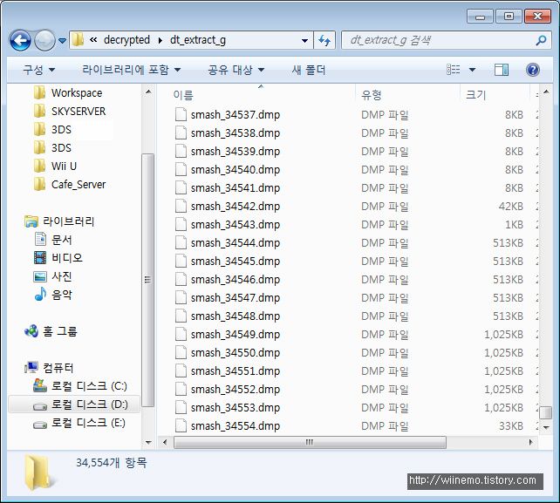Select file smash_34545.dmp
Image resolution: width=560 pixels, height=503 pixels.
pos(235,261)
